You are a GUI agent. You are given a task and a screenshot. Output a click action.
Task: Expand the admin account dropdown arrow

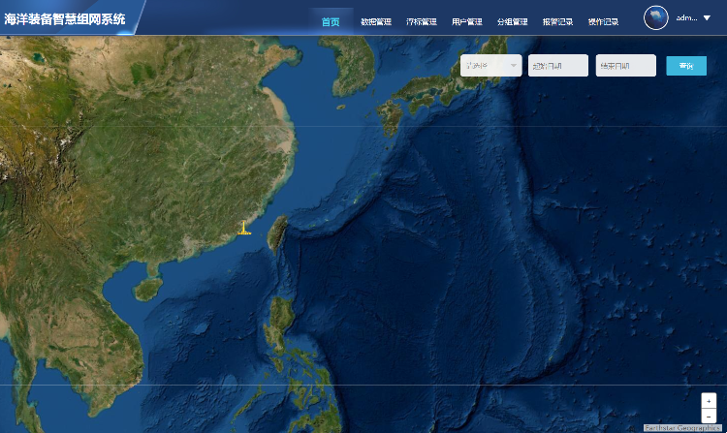click(x=707, y=18)
